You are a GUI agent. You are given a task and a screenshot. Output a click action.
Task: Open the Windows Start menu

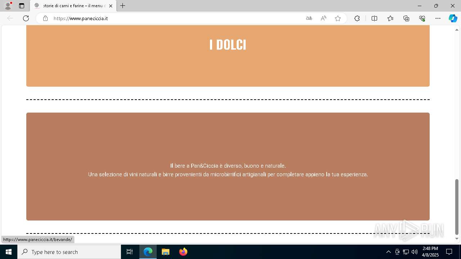pyautogui.click(x=9, y=252)
